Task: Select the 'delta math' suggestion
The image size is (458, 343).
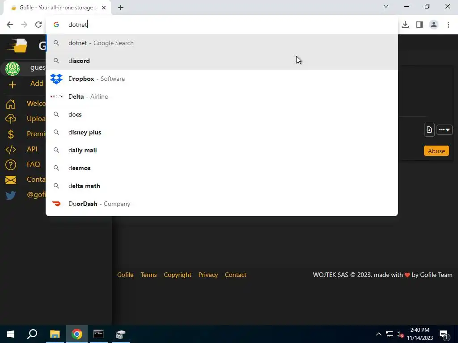Action: point(222,186)
